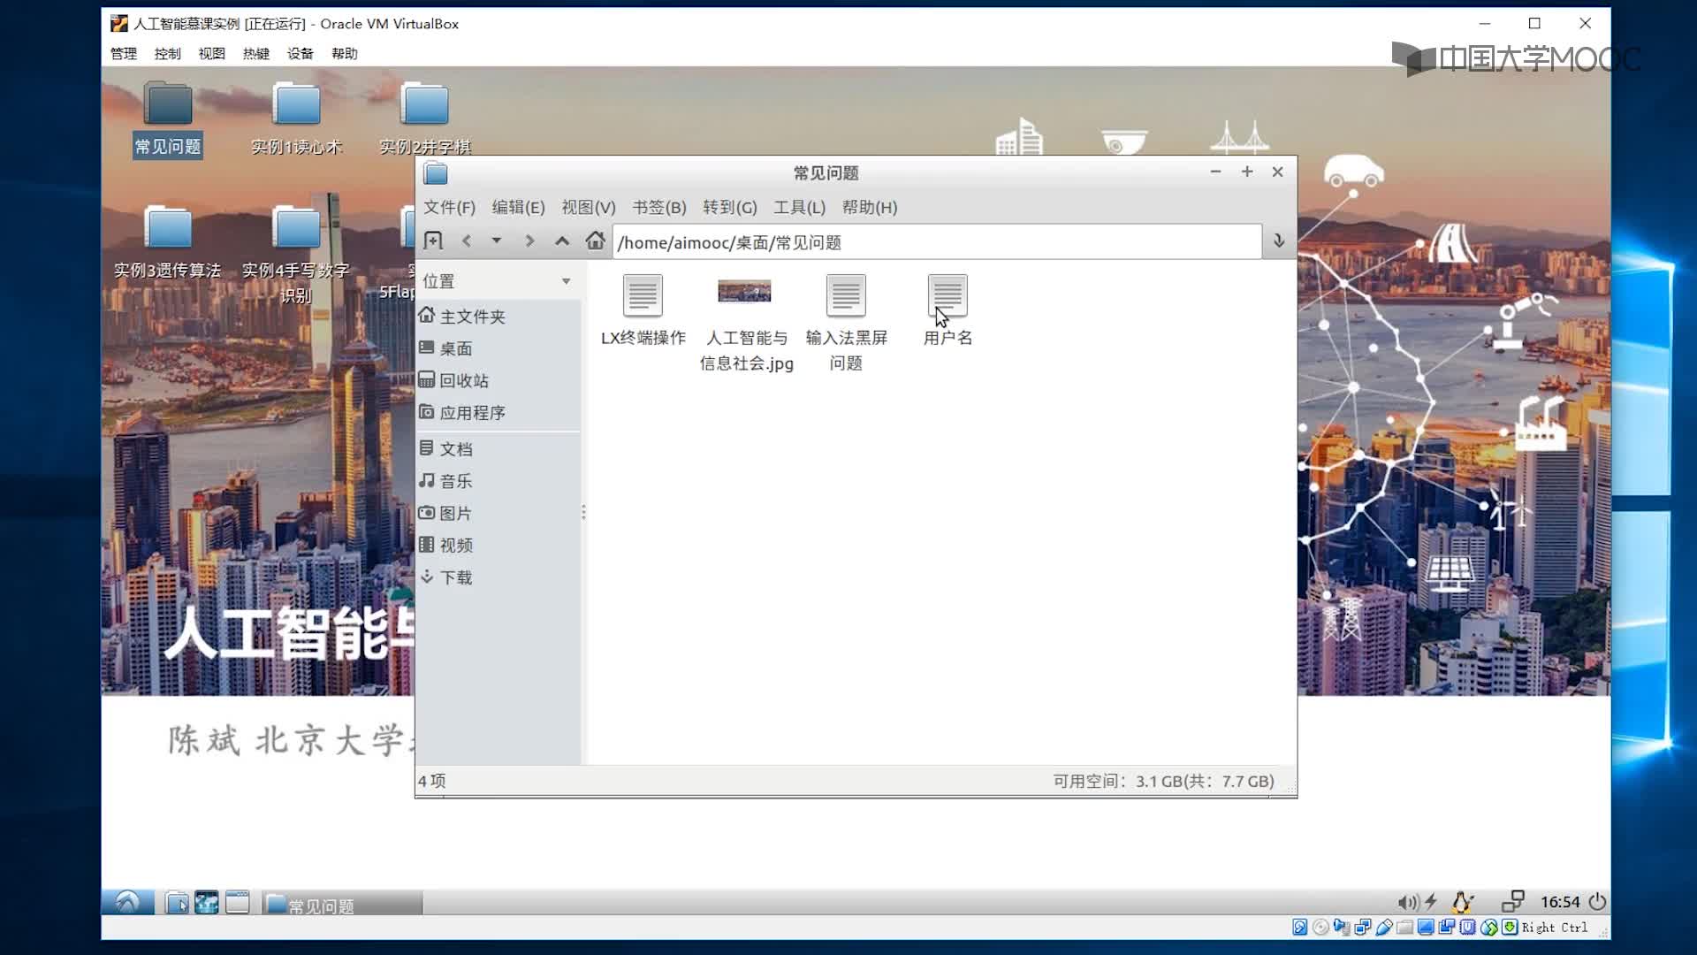The width and height of the screenshot is (1697, 955).
Task: Switch to the 常见问题 taskbar window button
Action: (343, 903)
